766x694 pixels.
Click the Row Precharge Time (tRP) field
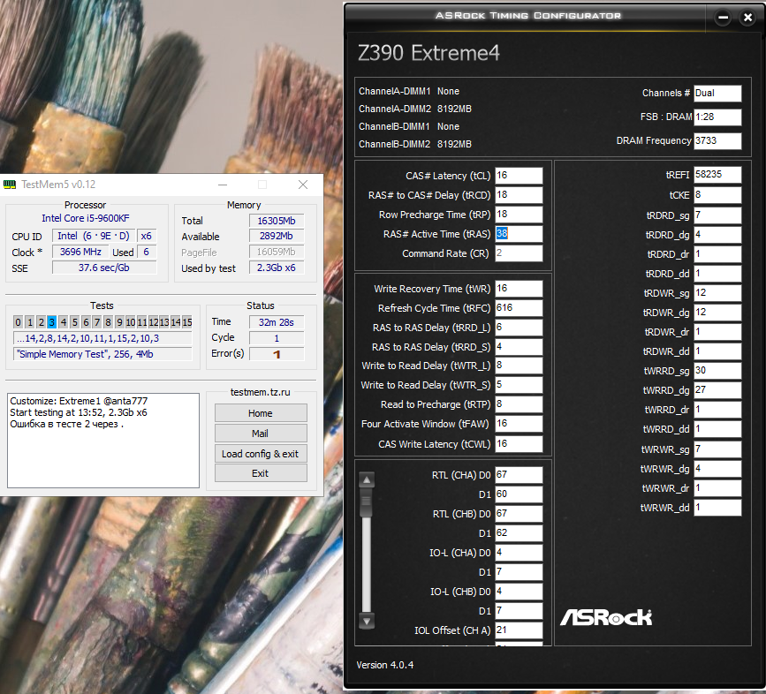519,215
